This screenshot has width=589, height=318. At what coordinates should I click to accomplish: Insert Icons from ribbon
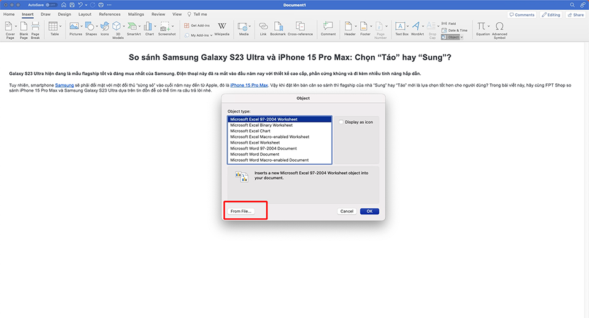[105, 29]
